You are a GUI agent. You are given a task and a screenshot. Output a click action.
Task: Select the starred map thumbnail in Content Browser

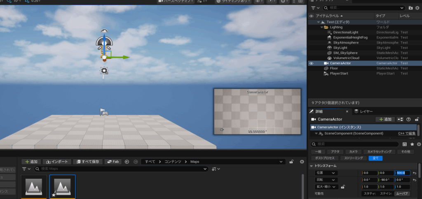click(x=63, y=186)
